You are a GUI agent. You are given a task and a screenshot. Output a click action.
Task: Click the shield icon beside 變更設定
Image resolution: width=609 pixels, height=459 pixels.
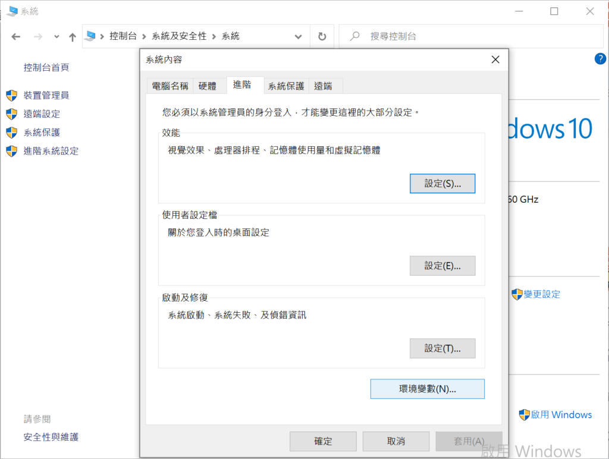click(517, 294)
